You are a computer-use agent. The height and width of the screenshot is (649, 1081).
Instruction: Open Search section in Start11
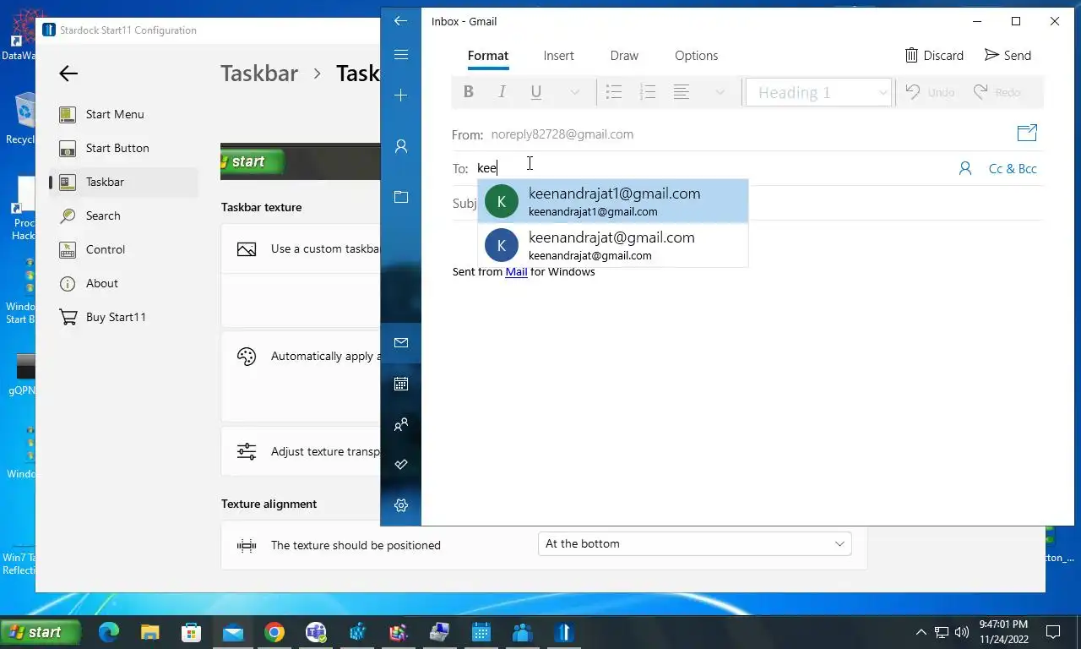coord(124,215)
